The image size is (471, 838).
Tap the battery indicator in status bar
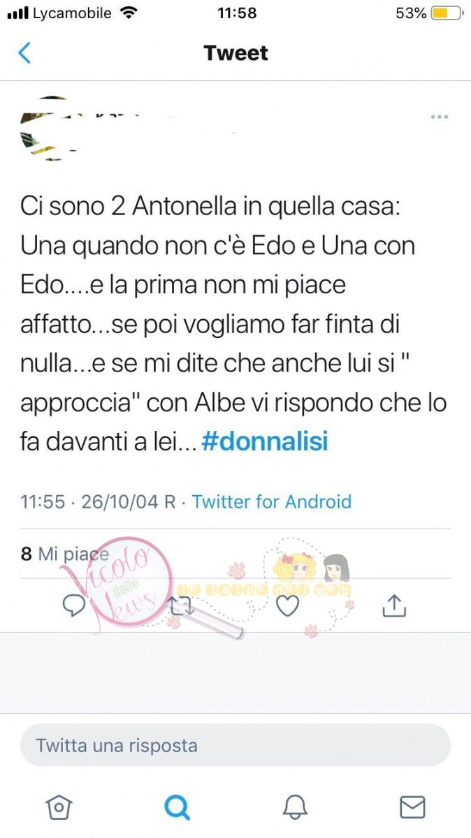(x=447, y=13)
